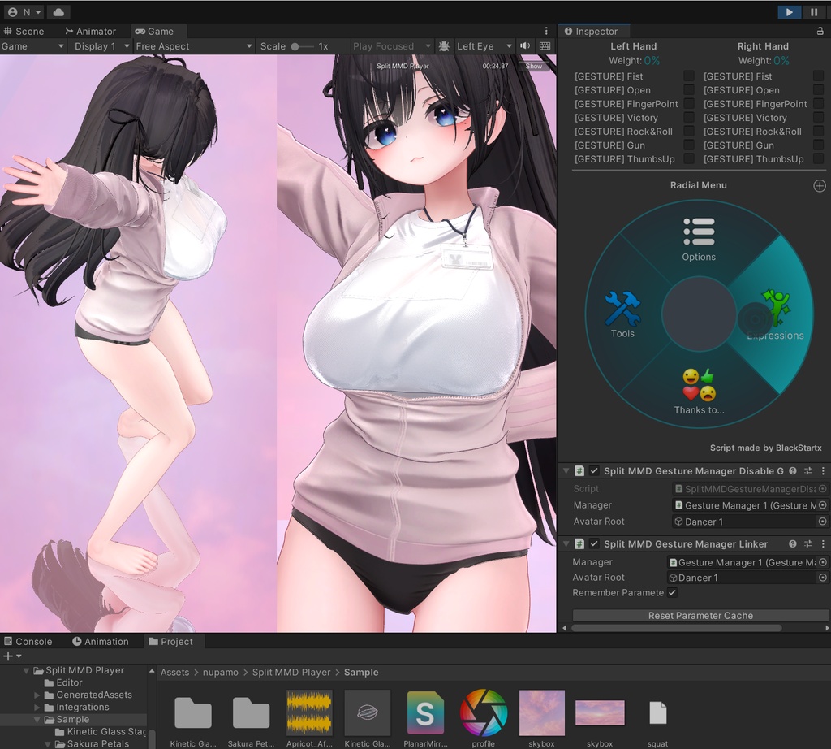Click Linker Manager object field

point(747,562)
